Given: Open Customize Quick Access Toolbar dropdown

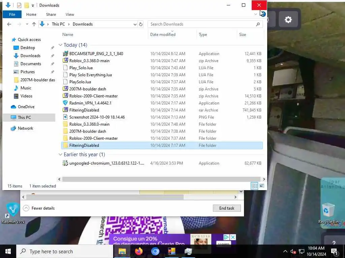Looking at the screenshot, I should click(33, 5).
